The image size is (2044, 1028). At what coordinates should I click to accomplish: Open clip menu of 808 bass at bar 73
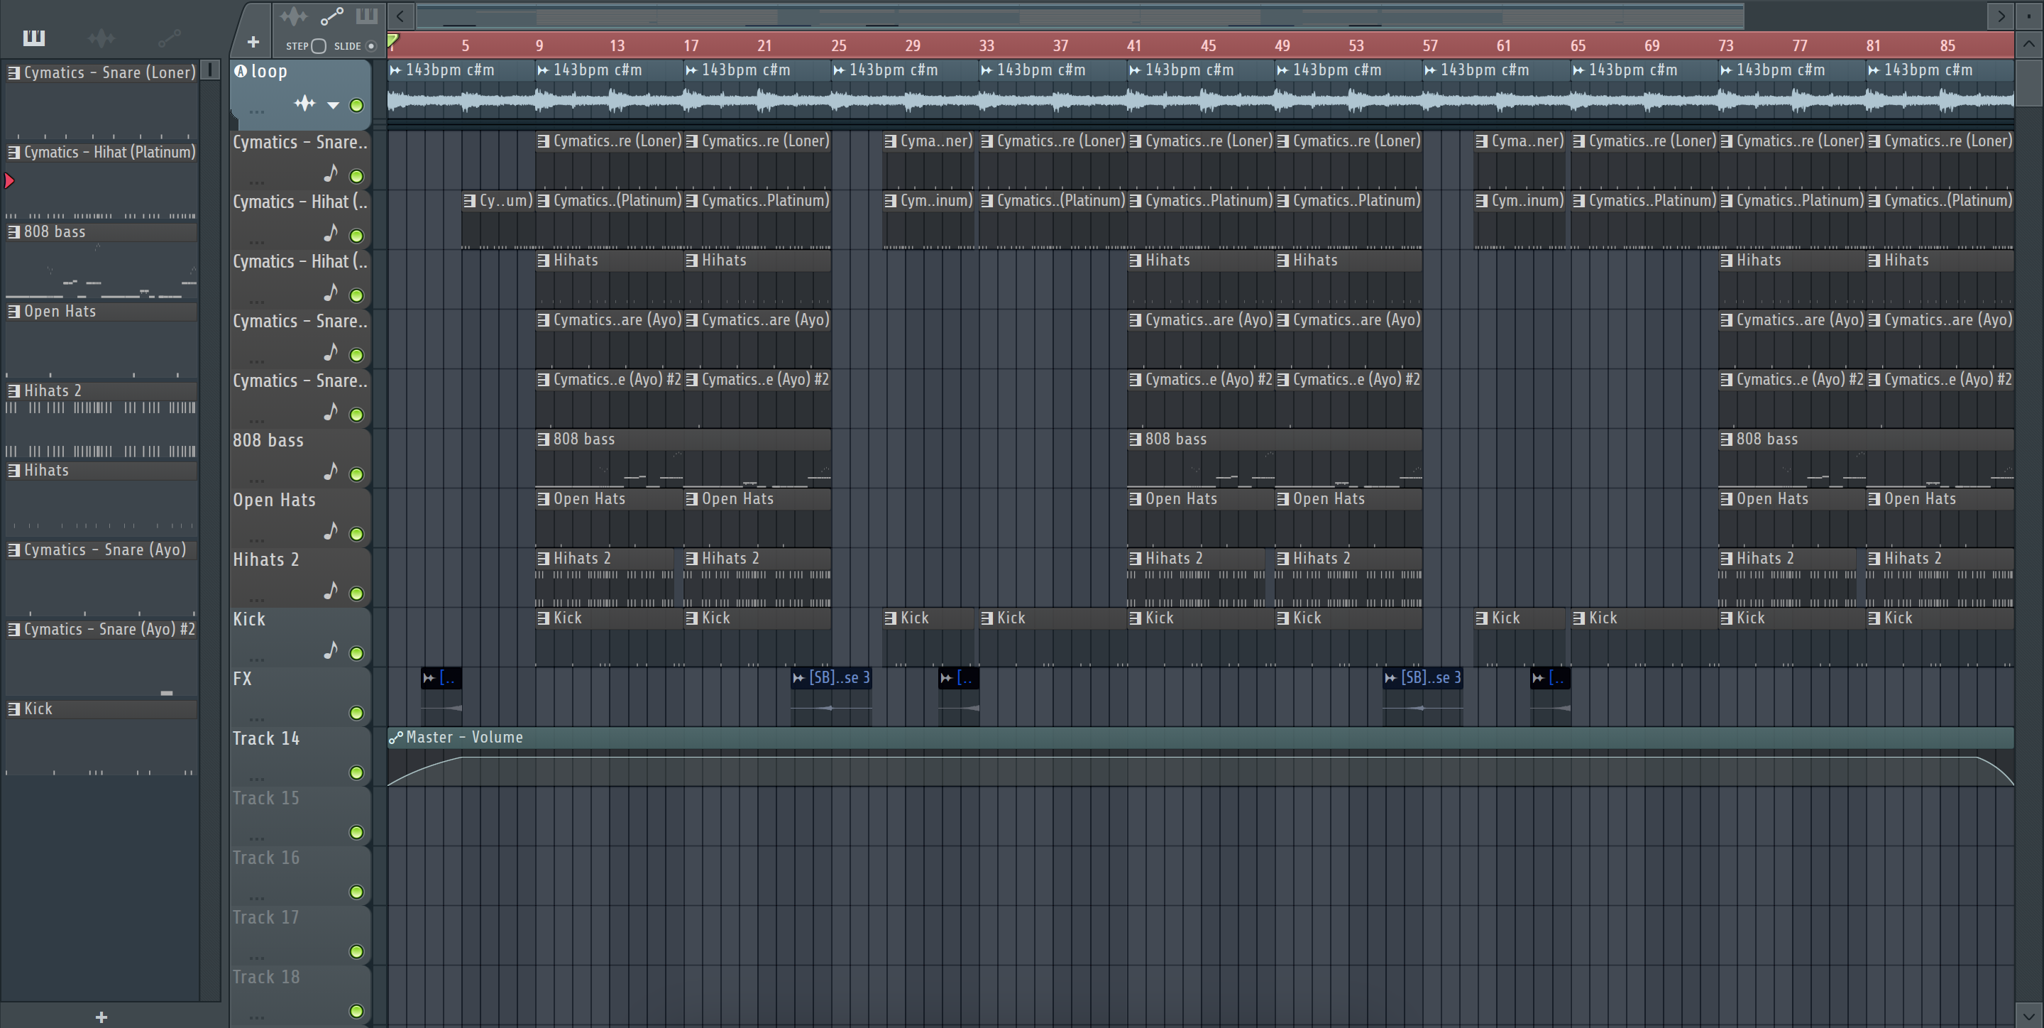[x=1727, y=439]
